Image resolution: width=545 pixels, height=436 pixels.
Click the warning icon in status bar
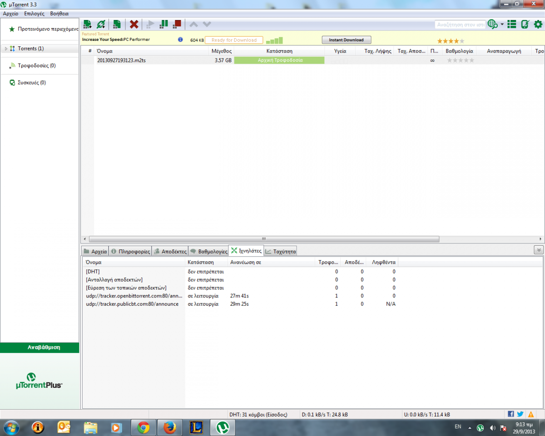(x=530, y=414)
